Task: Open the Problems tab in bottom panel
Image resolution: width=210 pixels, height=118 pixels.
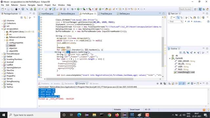Action: coord(44,84)
